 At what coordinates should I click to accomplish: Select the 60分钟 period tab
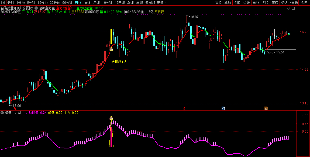(67, 3)
